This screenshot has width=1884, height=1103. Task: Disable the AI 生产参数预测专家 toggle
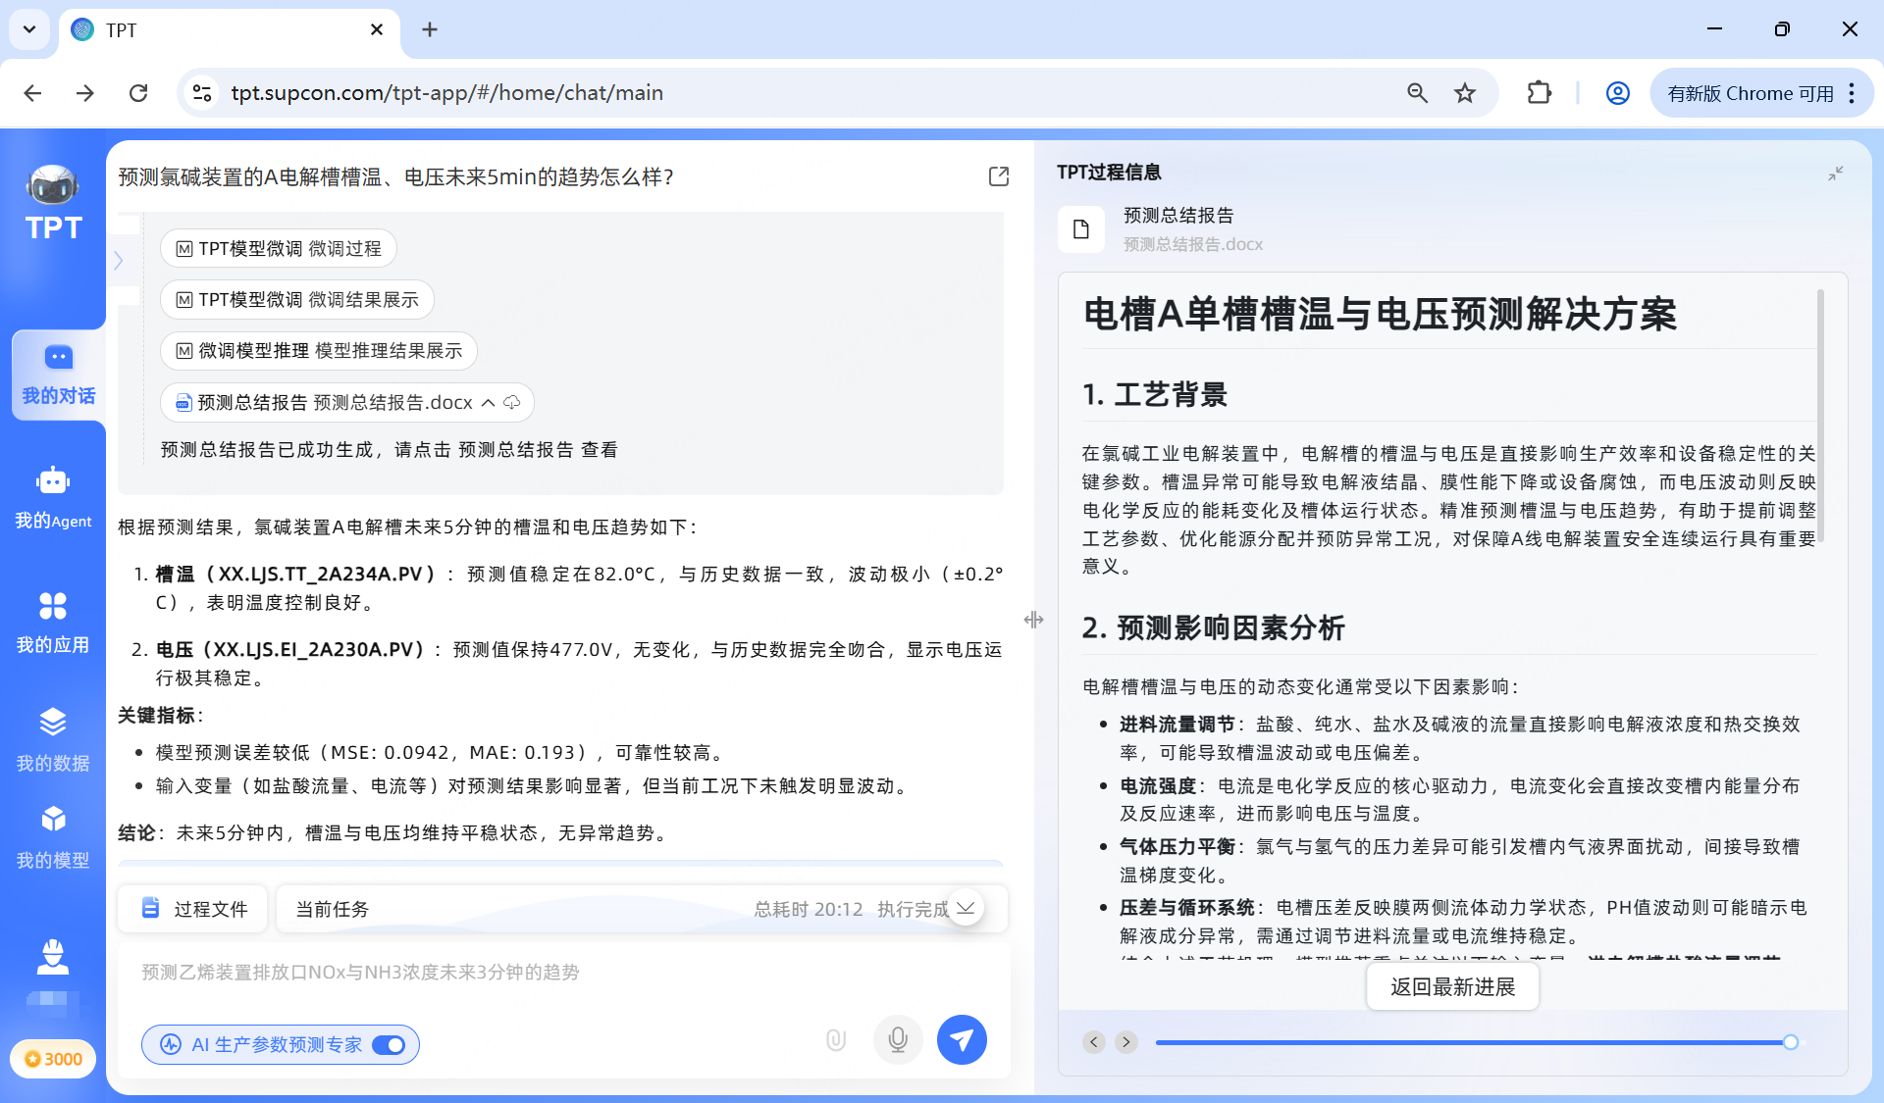(389, 1045)
